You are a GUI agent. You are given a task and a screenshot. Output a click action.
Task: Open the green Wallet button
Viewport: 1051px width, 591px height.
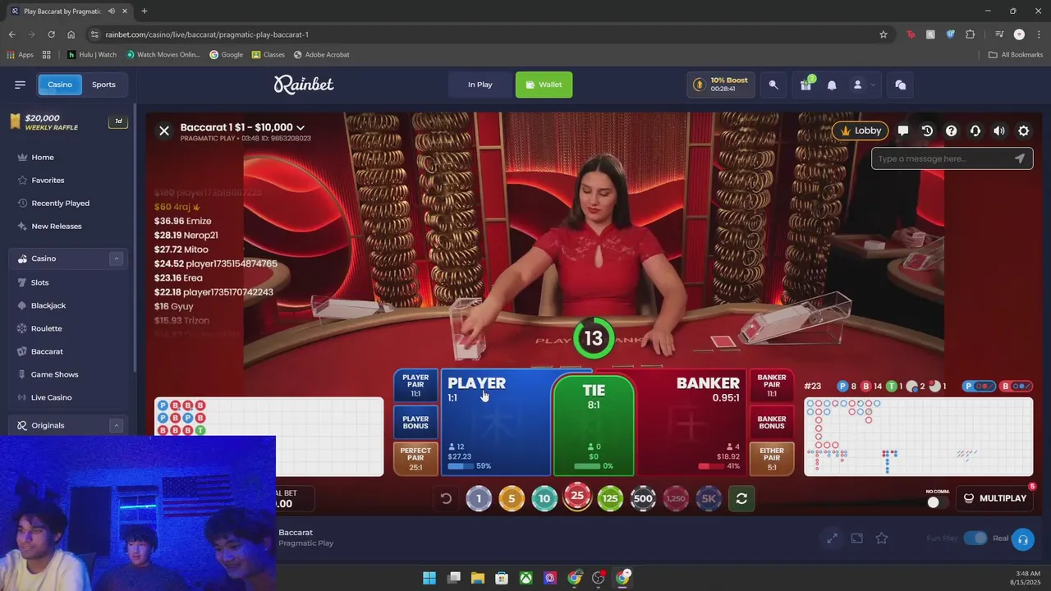544,85
